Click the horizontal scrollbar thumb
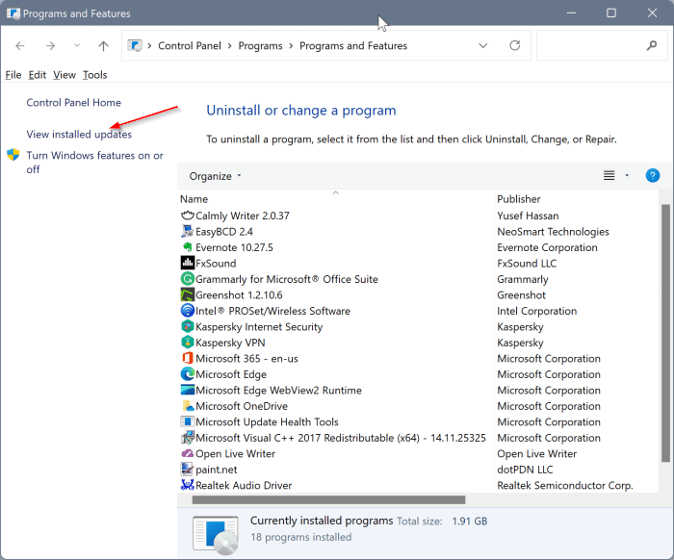This screenshot has height=560, width=674. click(329, 500)
